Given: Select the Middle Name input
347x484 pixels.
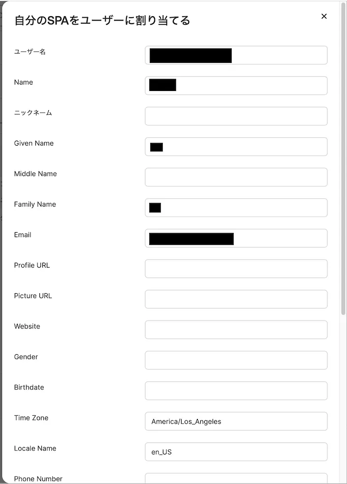Looking at the screenshot, I should (x=236, y=177).
